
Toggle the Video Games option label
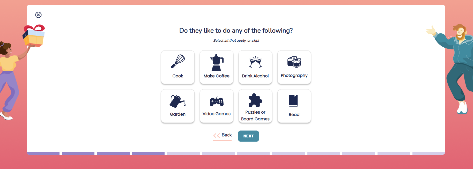[x=217, y=114]
